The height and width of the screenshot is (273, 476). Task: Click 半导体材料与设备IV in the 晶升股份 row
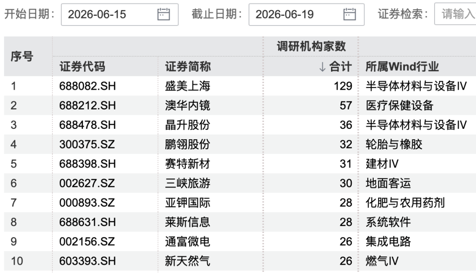[416, 125]
